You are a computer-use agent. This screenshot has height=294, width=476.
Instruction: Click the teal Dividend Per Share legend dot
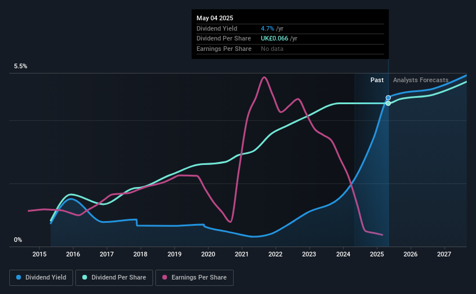85,277
